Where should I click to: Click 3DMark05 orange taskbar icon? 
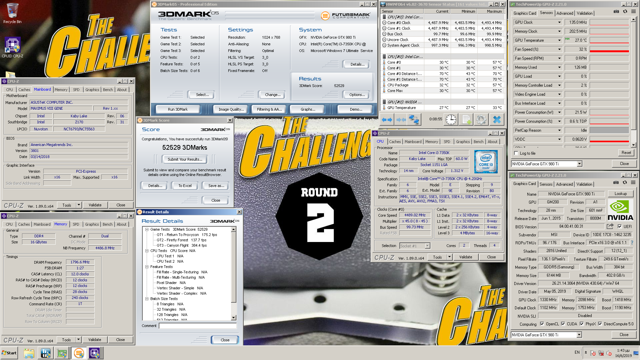pos(79,353)
